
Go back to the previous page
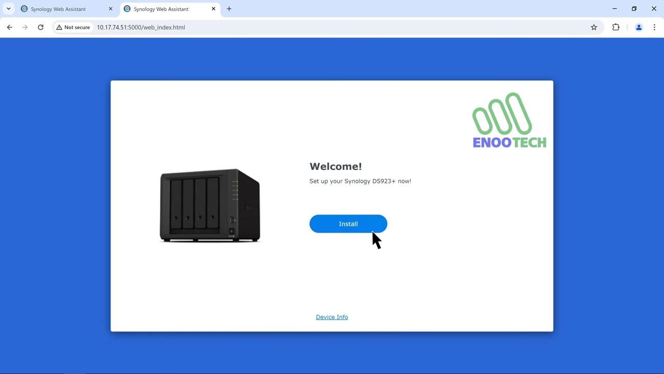click(9, 27)
